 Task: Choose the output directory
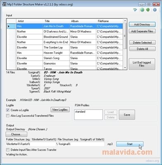point(16,134)
